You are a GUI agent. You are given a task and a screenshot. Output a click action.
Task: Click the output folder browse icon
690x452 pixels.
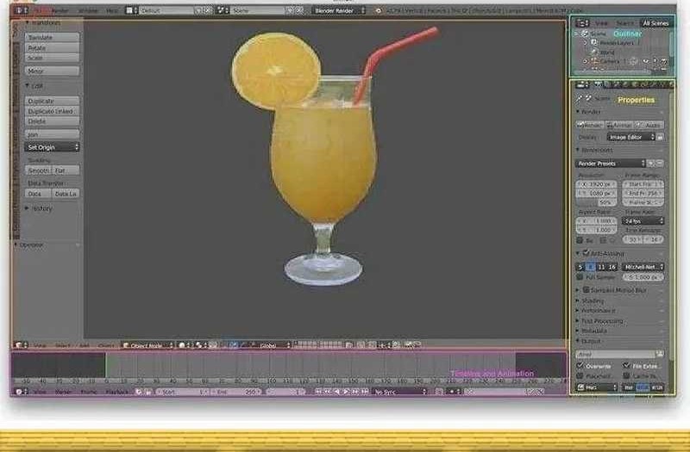[x=659, y=354]
